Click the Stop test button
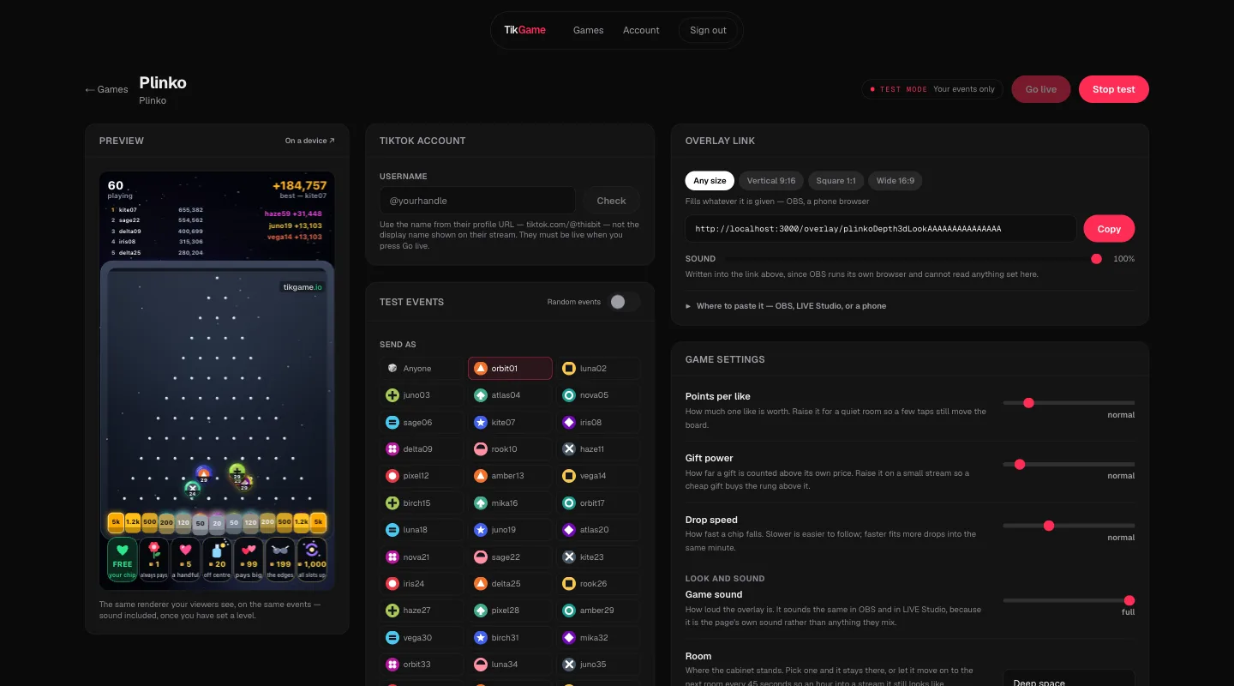Screen dimensions: 1234x686 (1114, 89)
